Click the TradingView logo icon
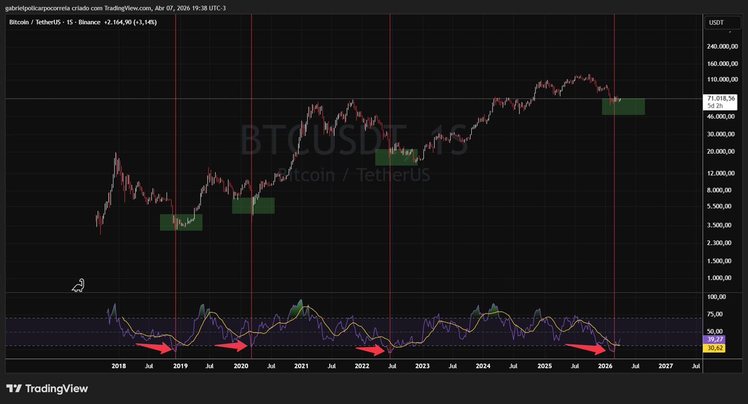Image resolution: width=748 pixels, height=404 pixels. point(14,389)
